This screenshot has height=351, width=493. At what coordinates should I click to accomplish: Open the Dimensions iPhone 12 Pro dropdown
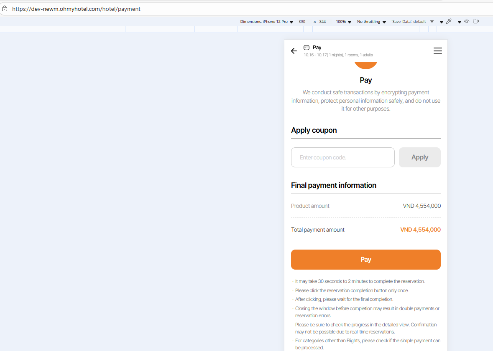pyautogui.click(x=267, y=22)
